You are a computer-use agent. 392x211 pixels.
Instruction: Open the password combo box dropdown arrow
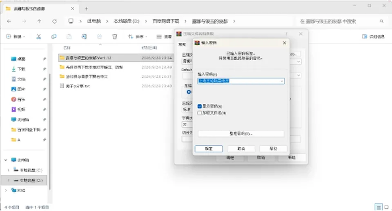282,81
